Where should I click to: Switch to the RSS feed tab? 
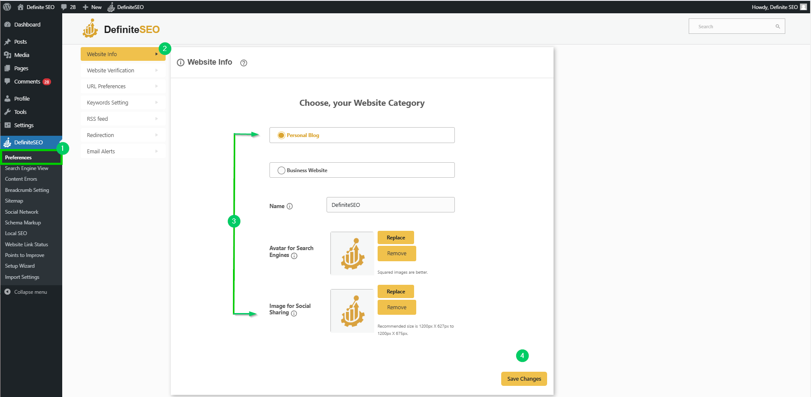click(123, 119)
